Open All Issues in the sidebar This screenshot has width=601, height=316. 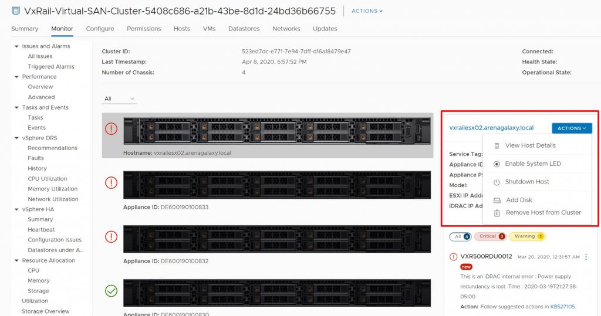point(40,56)
